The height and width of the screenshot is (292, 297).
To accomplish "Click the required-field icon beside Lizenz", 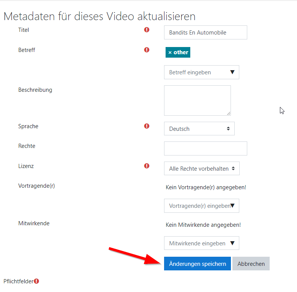I will pos(147,166).
